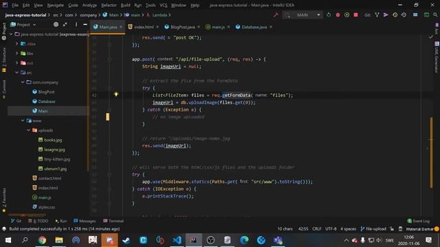Switch to the index.html editor tab
The height and width of the screenshot is (247, 440).
click(144, 27)
